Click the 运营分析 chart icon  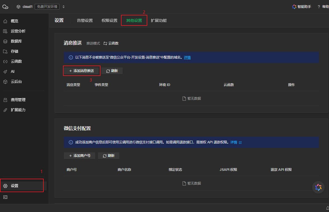point(5,31)
